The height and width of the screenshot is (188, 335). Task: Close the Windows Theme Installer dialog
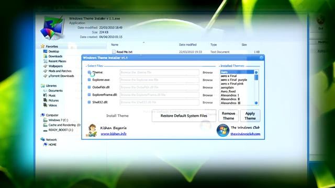[261, 57]
